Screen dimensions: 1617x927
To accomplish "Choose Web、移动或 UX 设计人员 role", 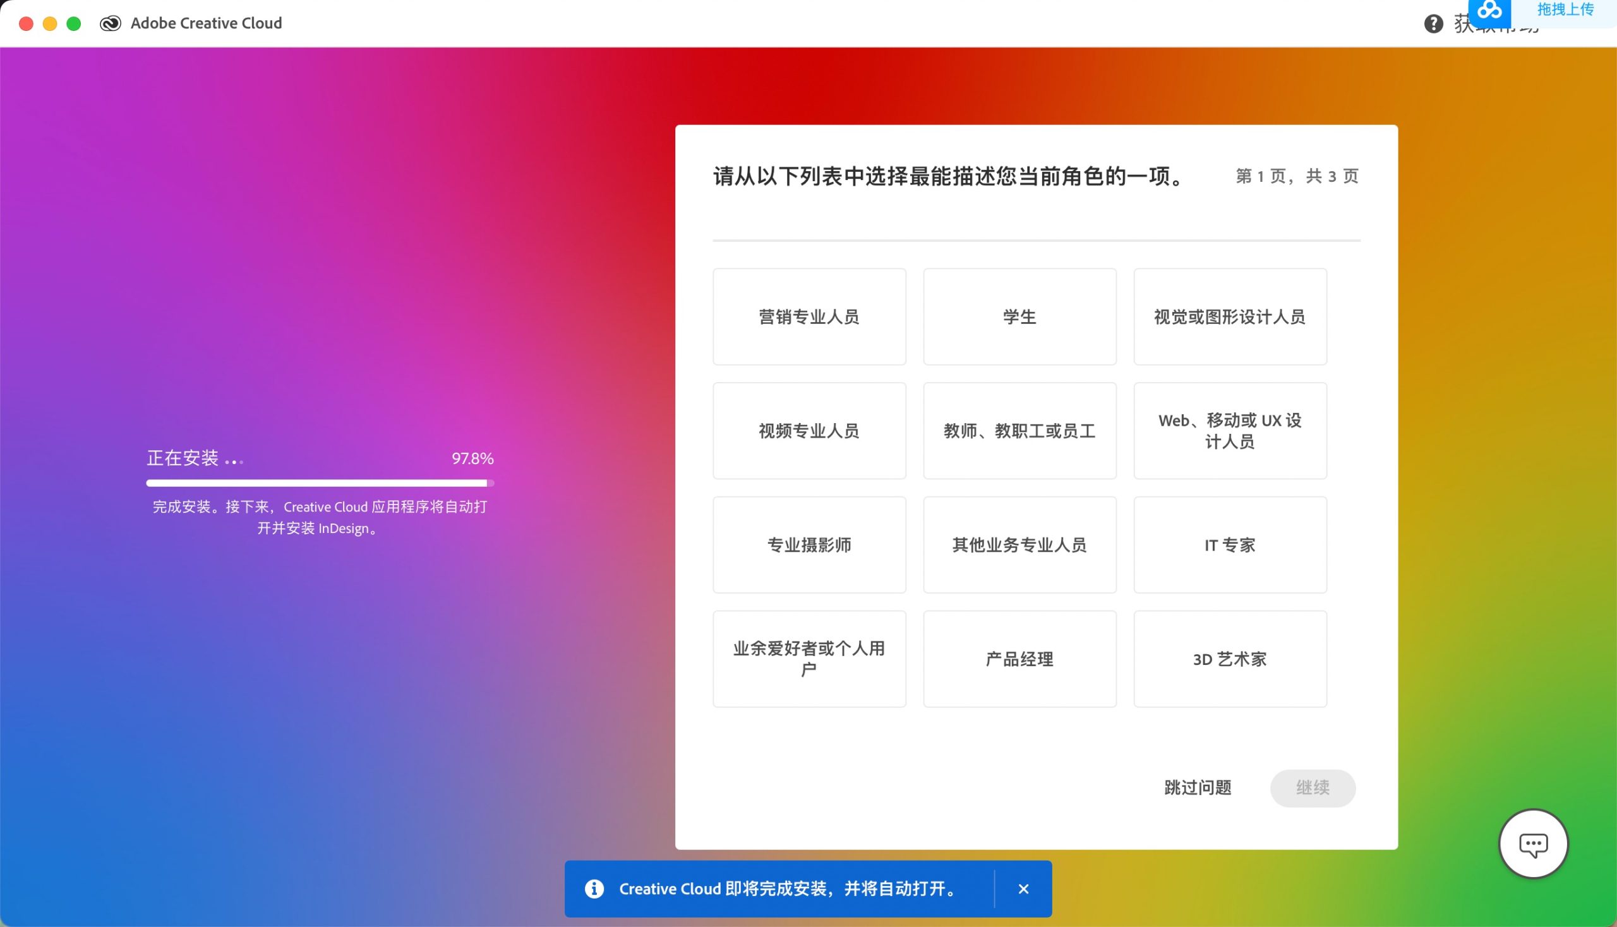I will pos(1230,431).
